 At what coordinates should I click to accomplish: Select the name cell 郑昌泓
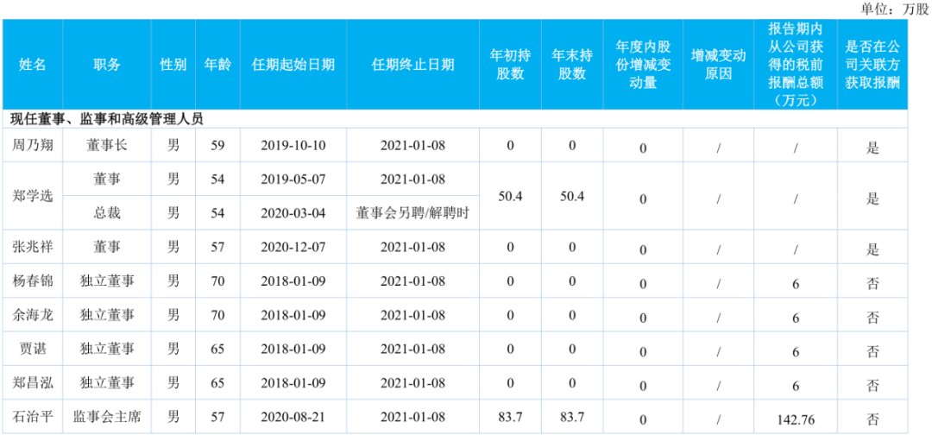point(32,382)
